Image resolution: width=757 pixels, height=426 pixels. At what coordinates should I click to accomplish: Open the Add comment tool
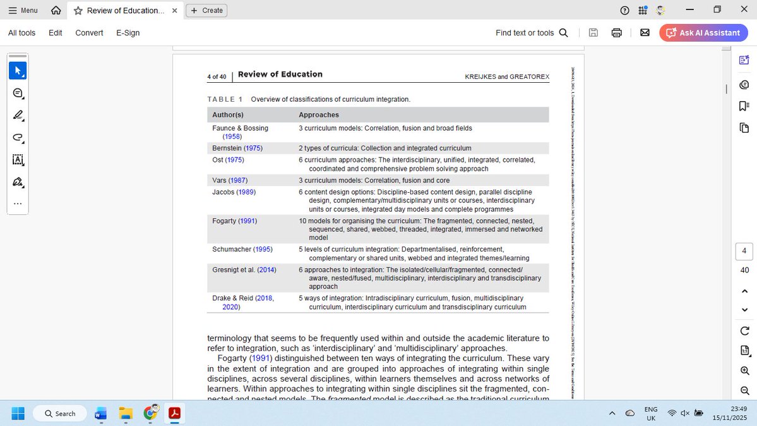17,92
